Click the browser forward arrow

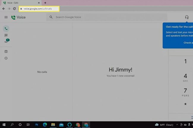9,9
